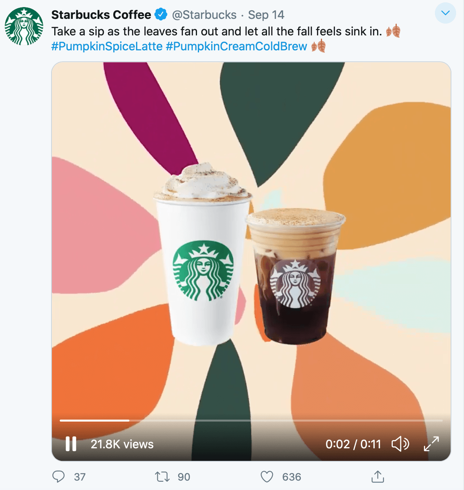464x490 pixels.
Task: Expand video to fullscreen with the arrows icon
Action: (x=431, y=444)
